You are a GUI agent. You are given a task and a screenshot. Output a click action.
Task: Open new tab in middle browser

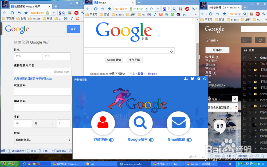pyautogui.click(x=139, y=3)
